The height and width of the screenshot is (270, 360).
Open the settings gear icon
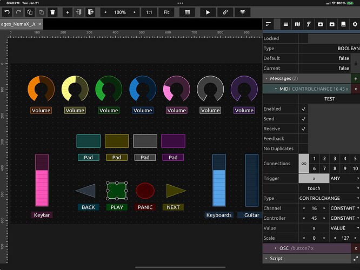pyautogui.click(x=355, y=24)
